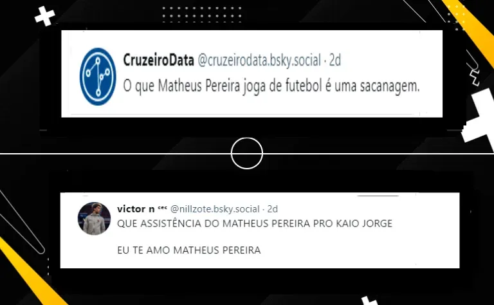The height and width of the screenshot is (305, 494).
Task: Click the CruzeiroData display name
Action: (158, 60)
